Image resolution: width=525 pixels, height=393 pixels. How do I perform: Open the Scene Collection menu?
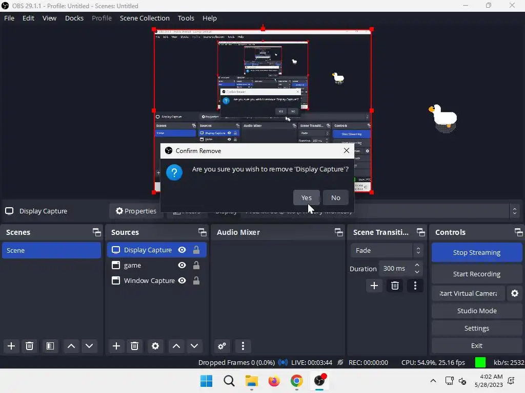[x=145, y=18]
